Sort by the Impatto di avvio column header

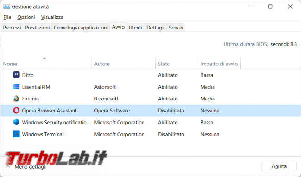tap(219, 64)
